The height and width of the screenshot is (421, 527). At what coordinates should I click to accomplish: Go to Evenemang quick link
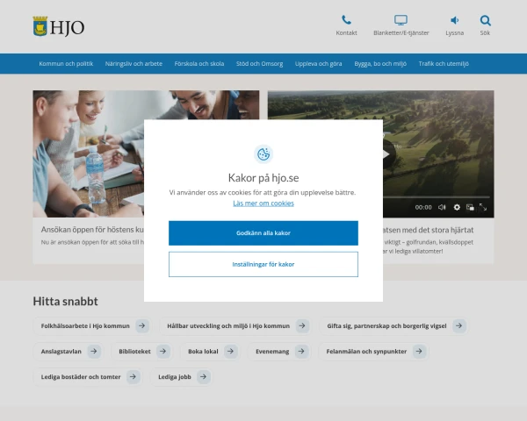pos(279,351)
